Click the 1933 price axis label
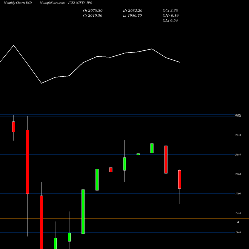The width and height of the screenshot is (249, 249). (238, 213)
